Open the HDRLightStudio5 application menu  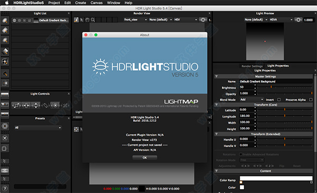29,3
